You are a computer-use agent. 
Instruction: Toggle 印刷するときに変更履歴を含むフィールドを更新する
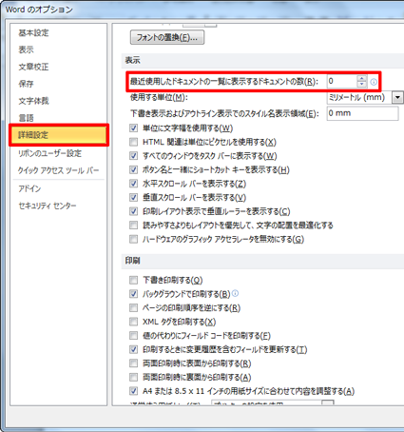pyautogui.click(x=133, y=349)
